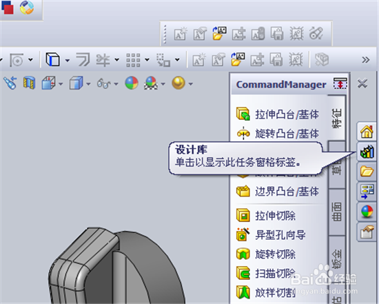Click 异型孔向导 command
Viewport: 379px width, 304px height.
tap(271, 234)
